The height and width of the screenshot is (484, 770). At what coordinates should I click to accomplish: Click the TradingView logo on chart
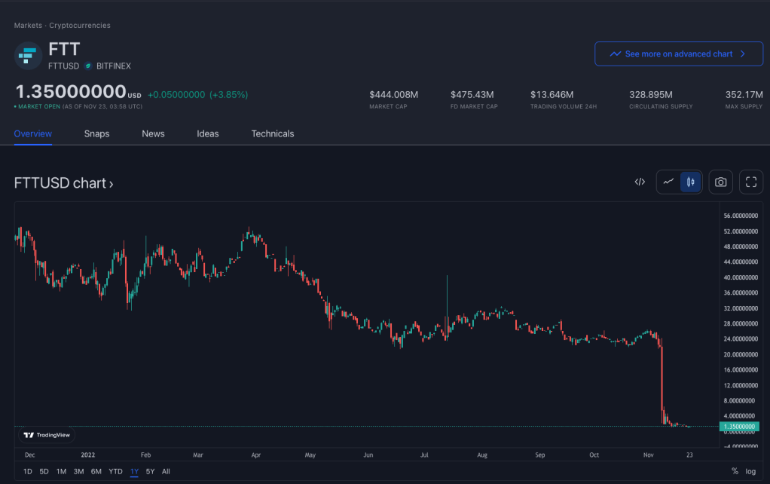(47, 435)
